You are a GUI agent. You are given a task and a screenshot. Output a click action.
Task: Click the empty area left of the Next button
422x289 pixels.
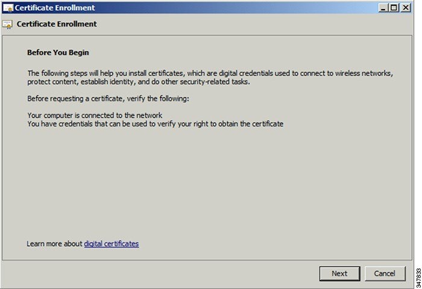tap(181, 273)
